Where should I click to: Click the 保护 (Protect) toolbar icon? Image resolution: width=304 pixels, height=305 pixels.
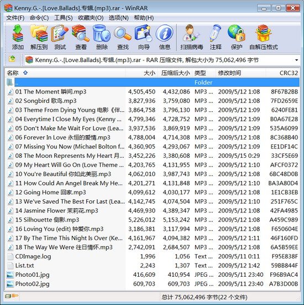coord(237,33)
